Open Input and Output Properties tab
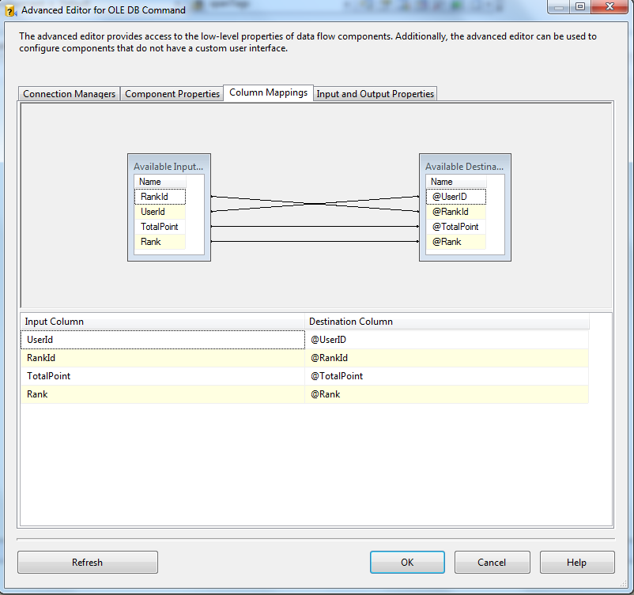 (375, 94)
